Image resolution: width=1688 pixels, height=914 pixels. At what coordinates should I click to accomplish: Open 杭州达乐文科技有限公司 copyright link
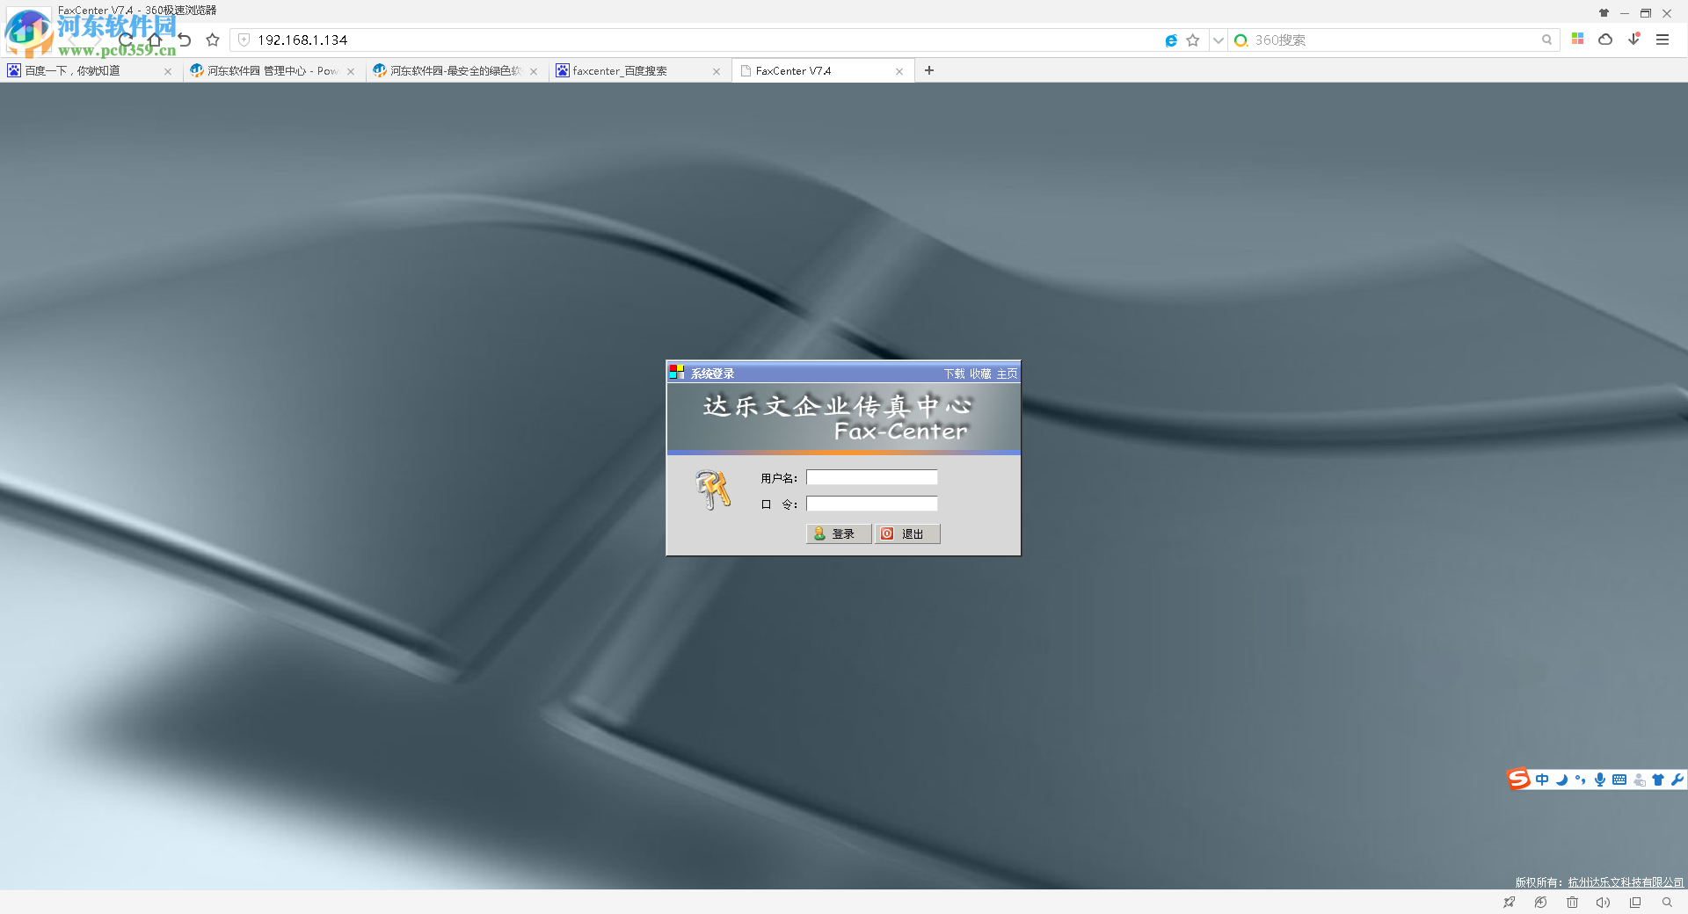coord(1625,881)
